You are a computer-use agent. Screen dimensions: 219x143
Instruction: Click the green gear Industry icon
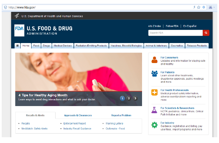[x=155, y=125]
